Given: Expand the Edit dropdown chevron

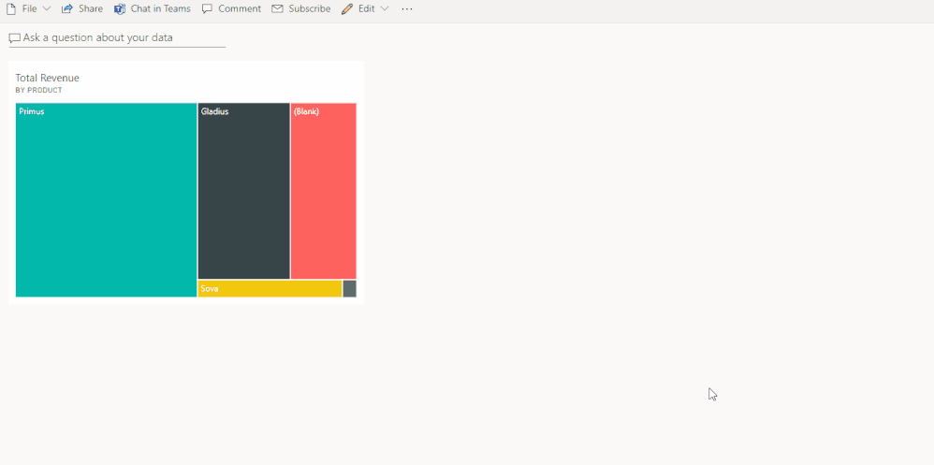Looking at the screenshot, I should click(x=385, y=8).
